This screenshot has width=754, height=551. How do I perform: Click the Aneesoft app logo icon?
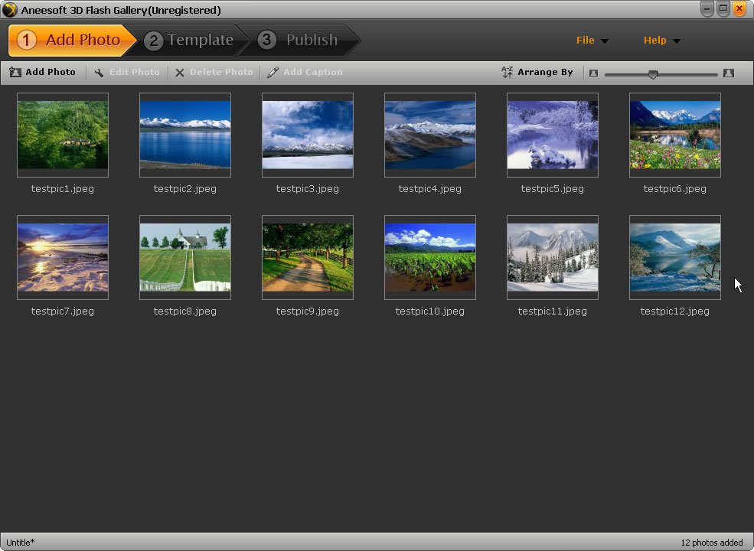click(x=10, y=10)
